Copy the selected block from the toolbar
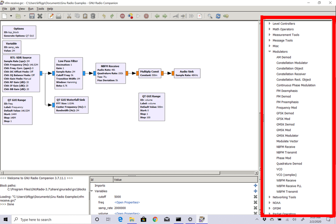 [77, 16]
